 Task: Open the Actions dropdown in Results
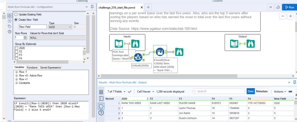(x=280, y=92)
